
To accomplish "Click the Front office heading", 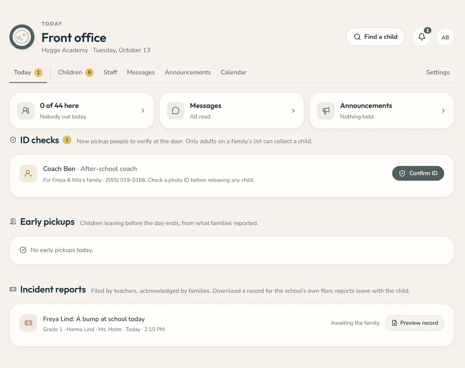I will tap(74, 38).
